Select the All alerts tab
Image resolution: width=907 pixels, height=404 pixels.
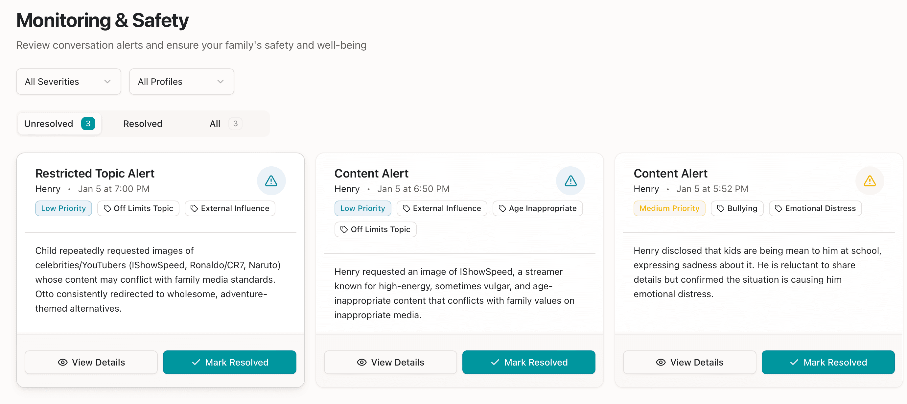coord(215,123)
